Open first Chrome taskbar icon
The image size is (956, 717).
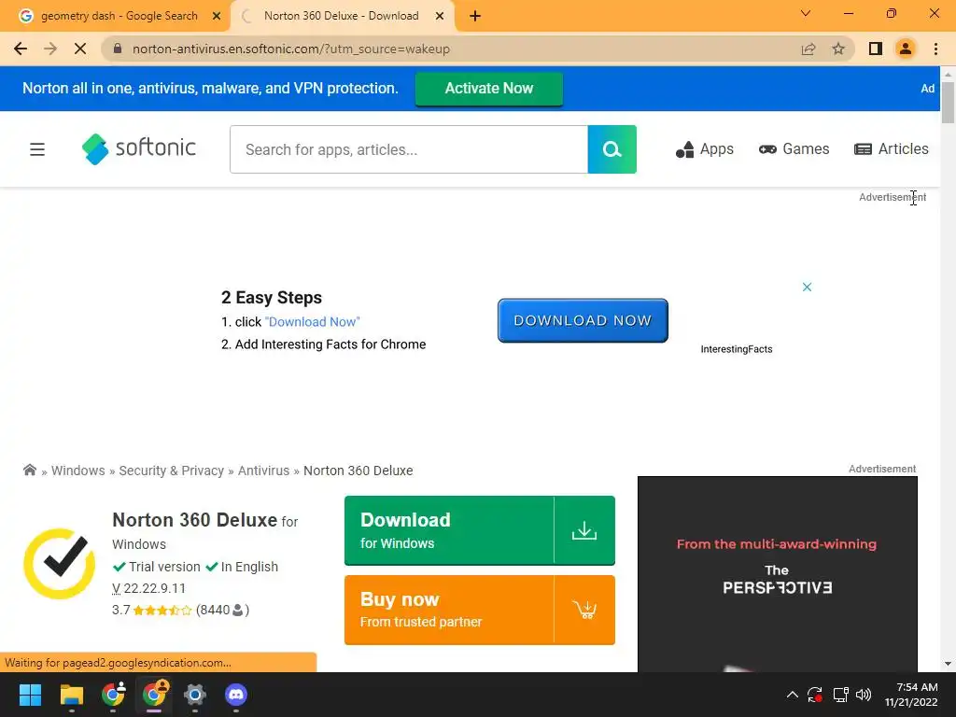point(113,695)
